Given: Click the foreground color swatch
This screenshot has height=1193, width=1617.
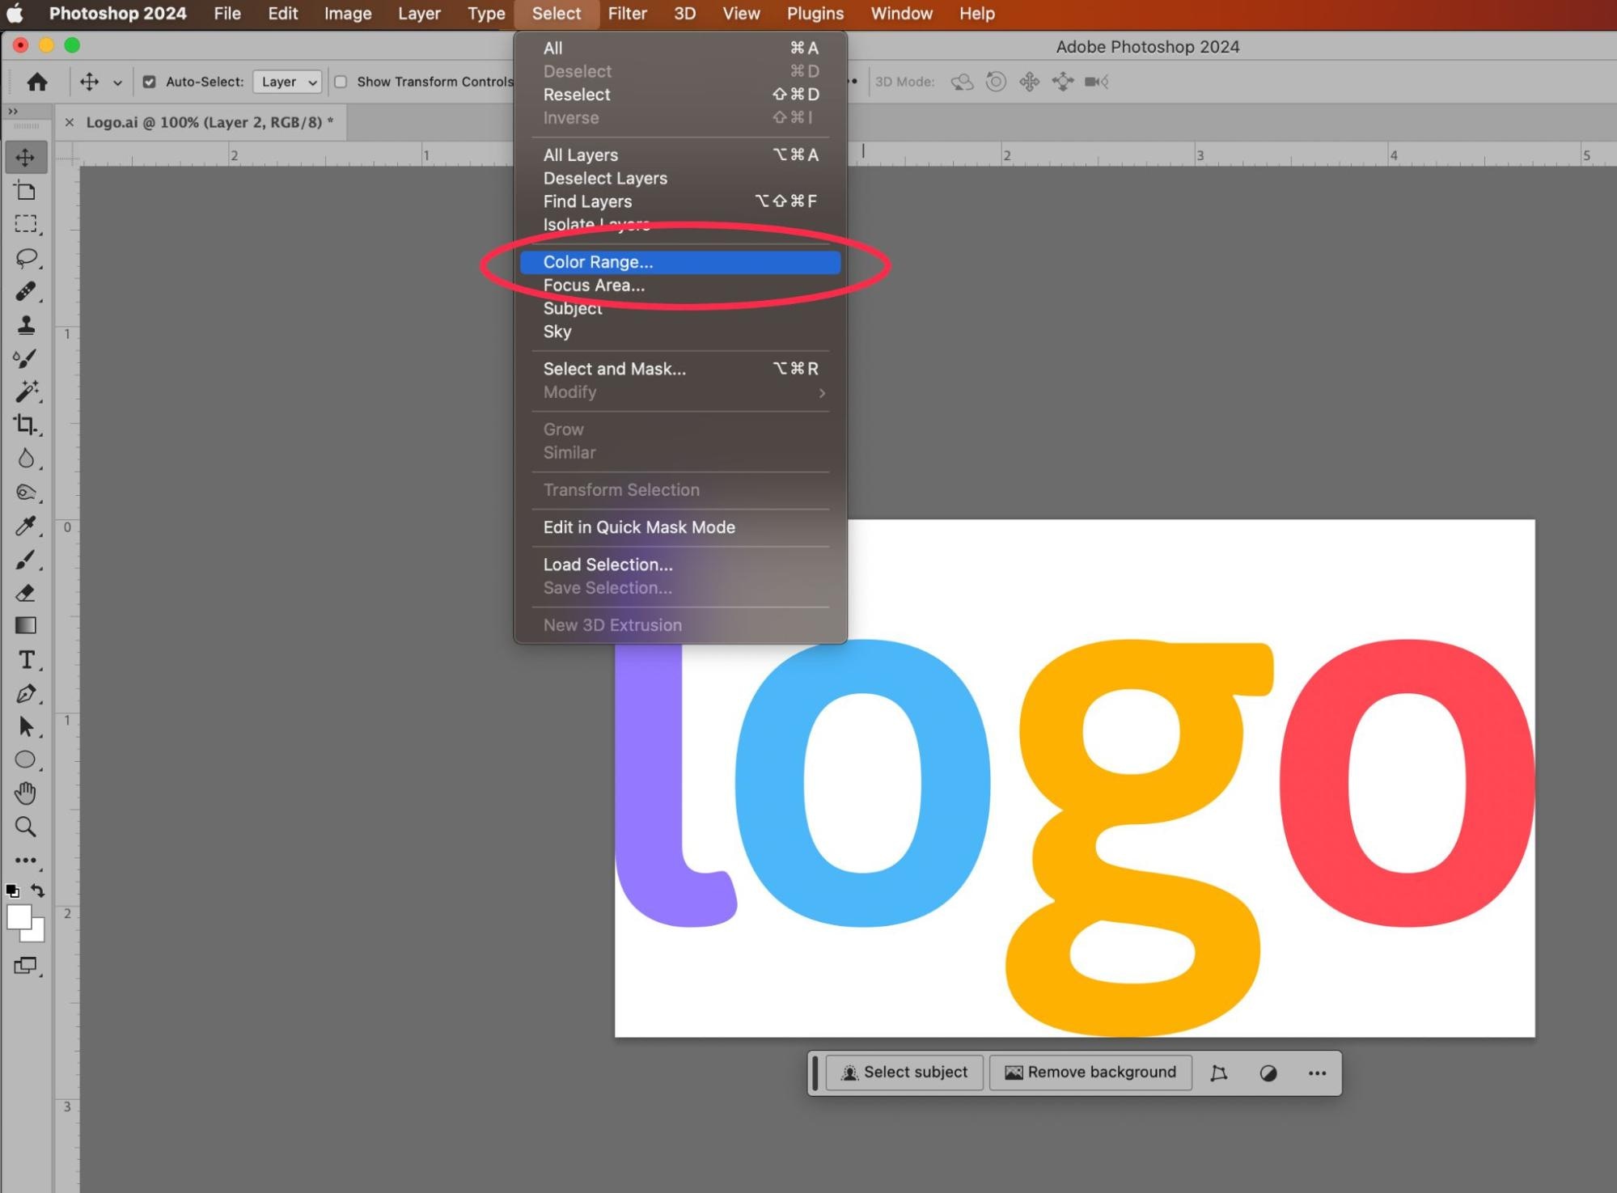Looking at the screenshot, I should pyautogui.click(x=18, y=918).
